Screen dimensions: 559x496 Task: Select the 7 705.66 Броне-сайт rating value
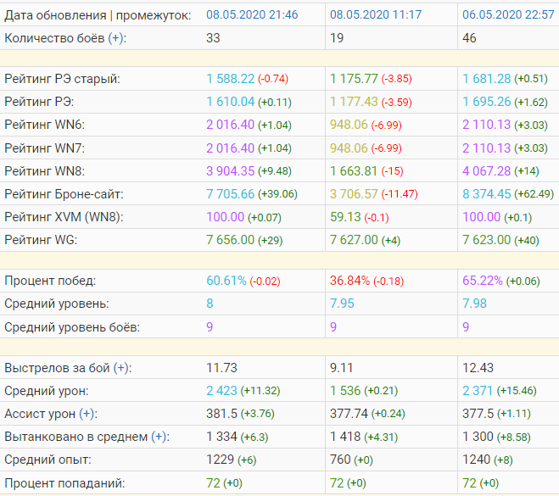tap(231, 193)
